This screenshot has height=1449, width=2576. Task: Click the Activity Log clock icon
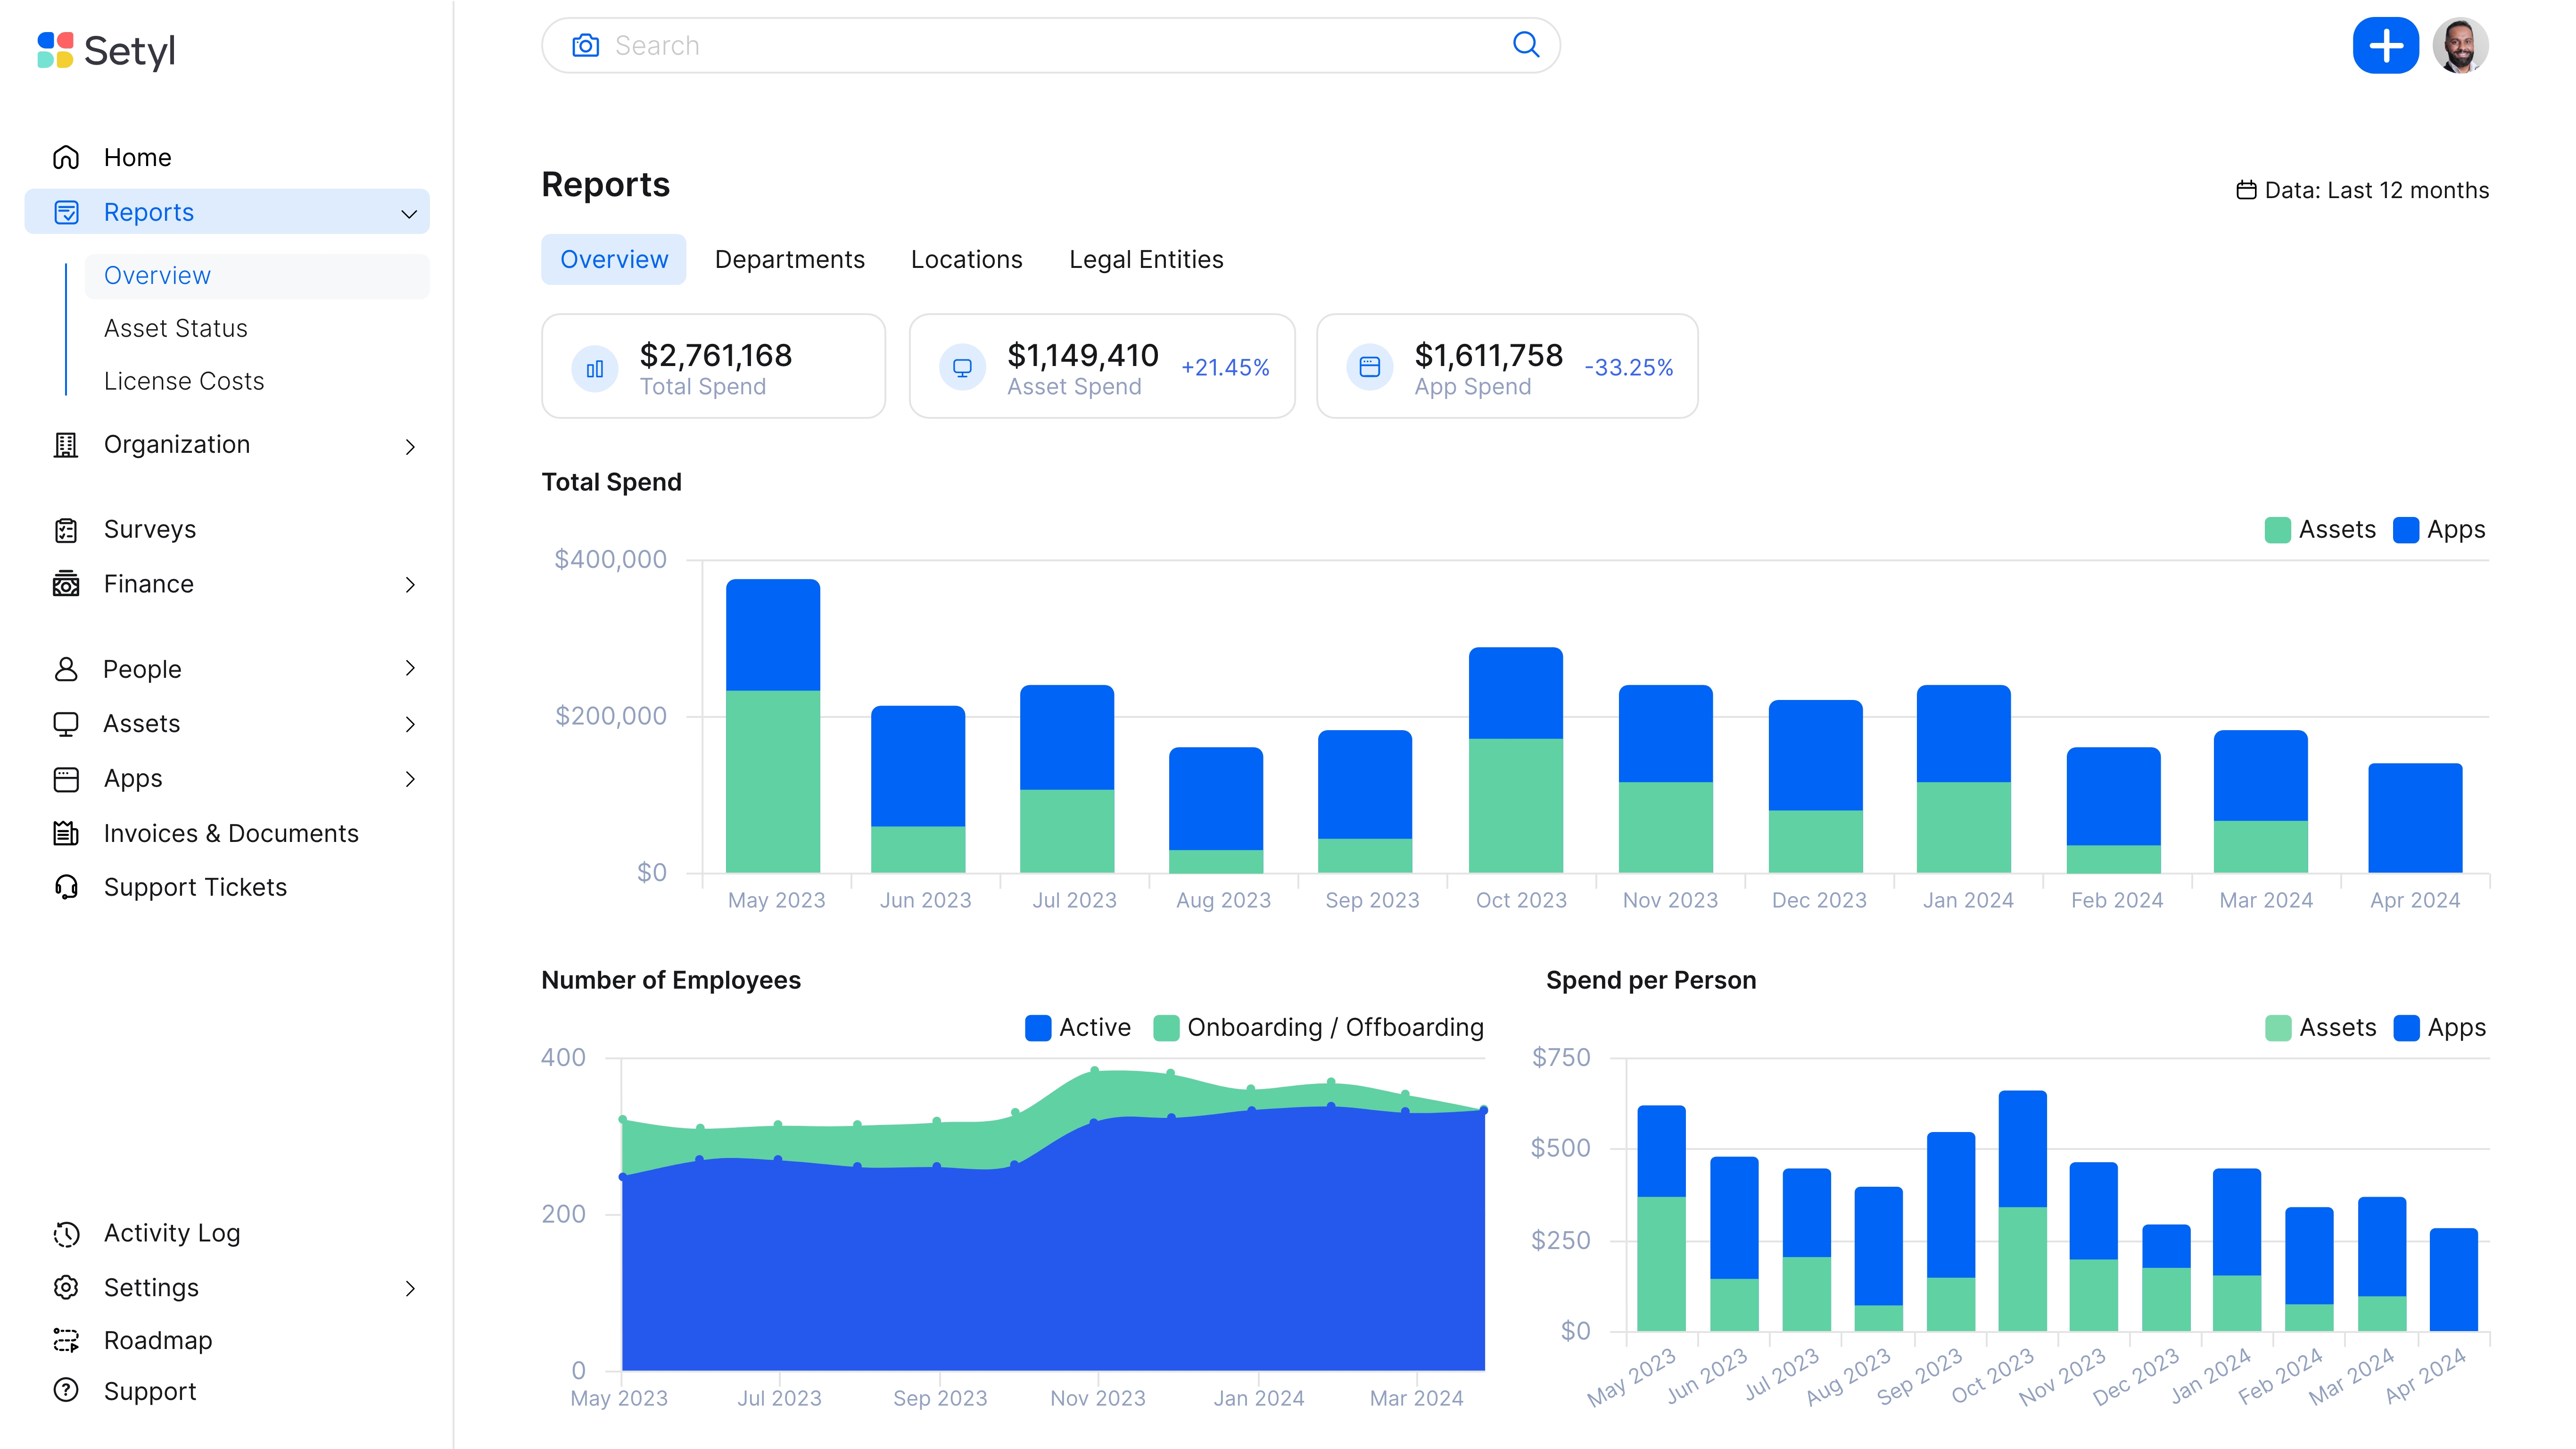(x=65, y=1233)
